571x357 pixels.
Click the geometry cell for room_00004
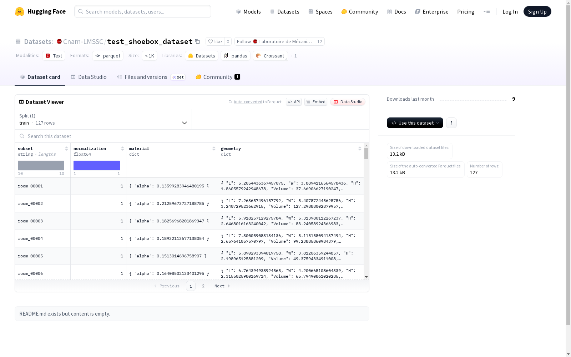click(291, 238)
